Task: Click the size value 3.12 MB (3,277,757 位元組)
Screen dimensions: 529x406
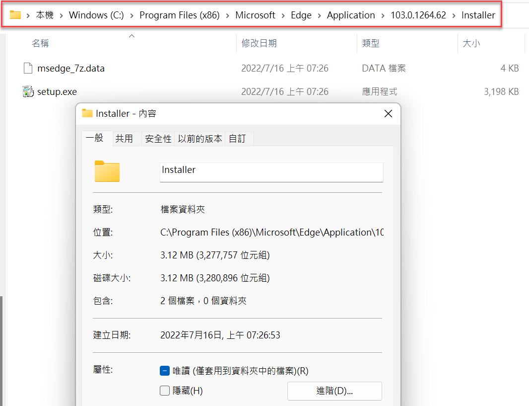Action: 215,255
